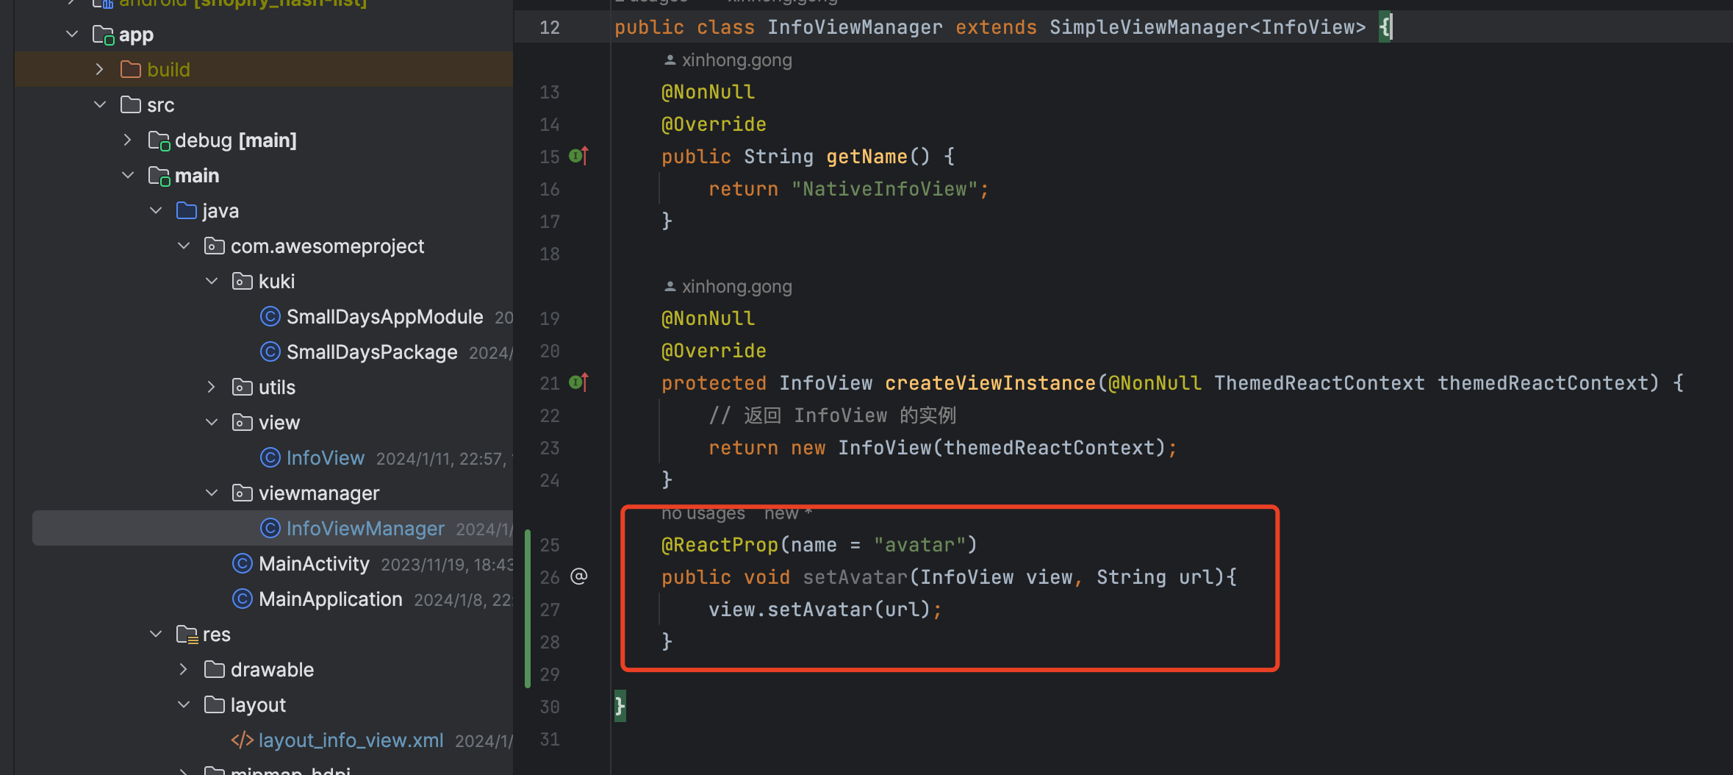Collapse the view package chevron
Image resolution: width=1733 pixels, height=775 pixels.
tap(212, 422)
